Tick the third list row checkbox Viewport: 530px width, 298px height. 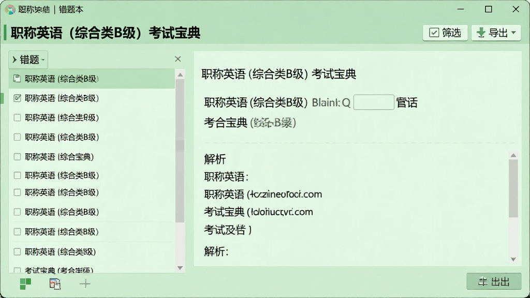point(17,117)
